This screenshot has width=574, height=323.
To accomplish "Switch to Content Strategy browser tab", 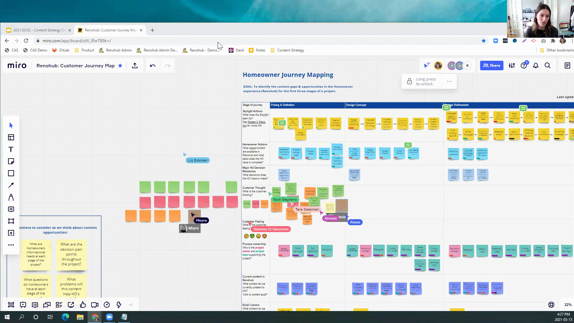I will pos(39,30).
